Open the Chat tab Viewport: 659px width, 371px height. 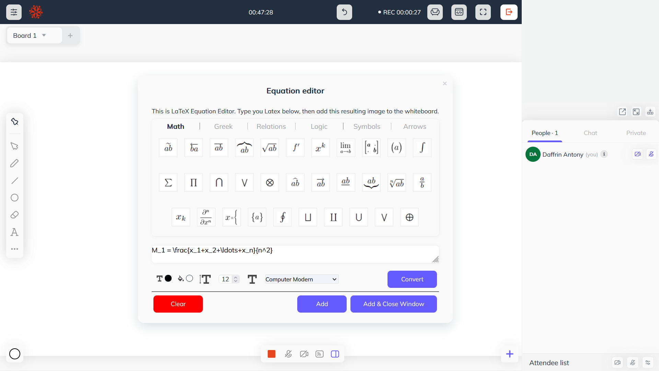pyautogui.click(x=590, y=133)
